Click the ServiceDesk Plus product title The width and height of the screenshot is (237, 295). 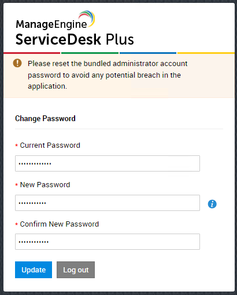75,39
